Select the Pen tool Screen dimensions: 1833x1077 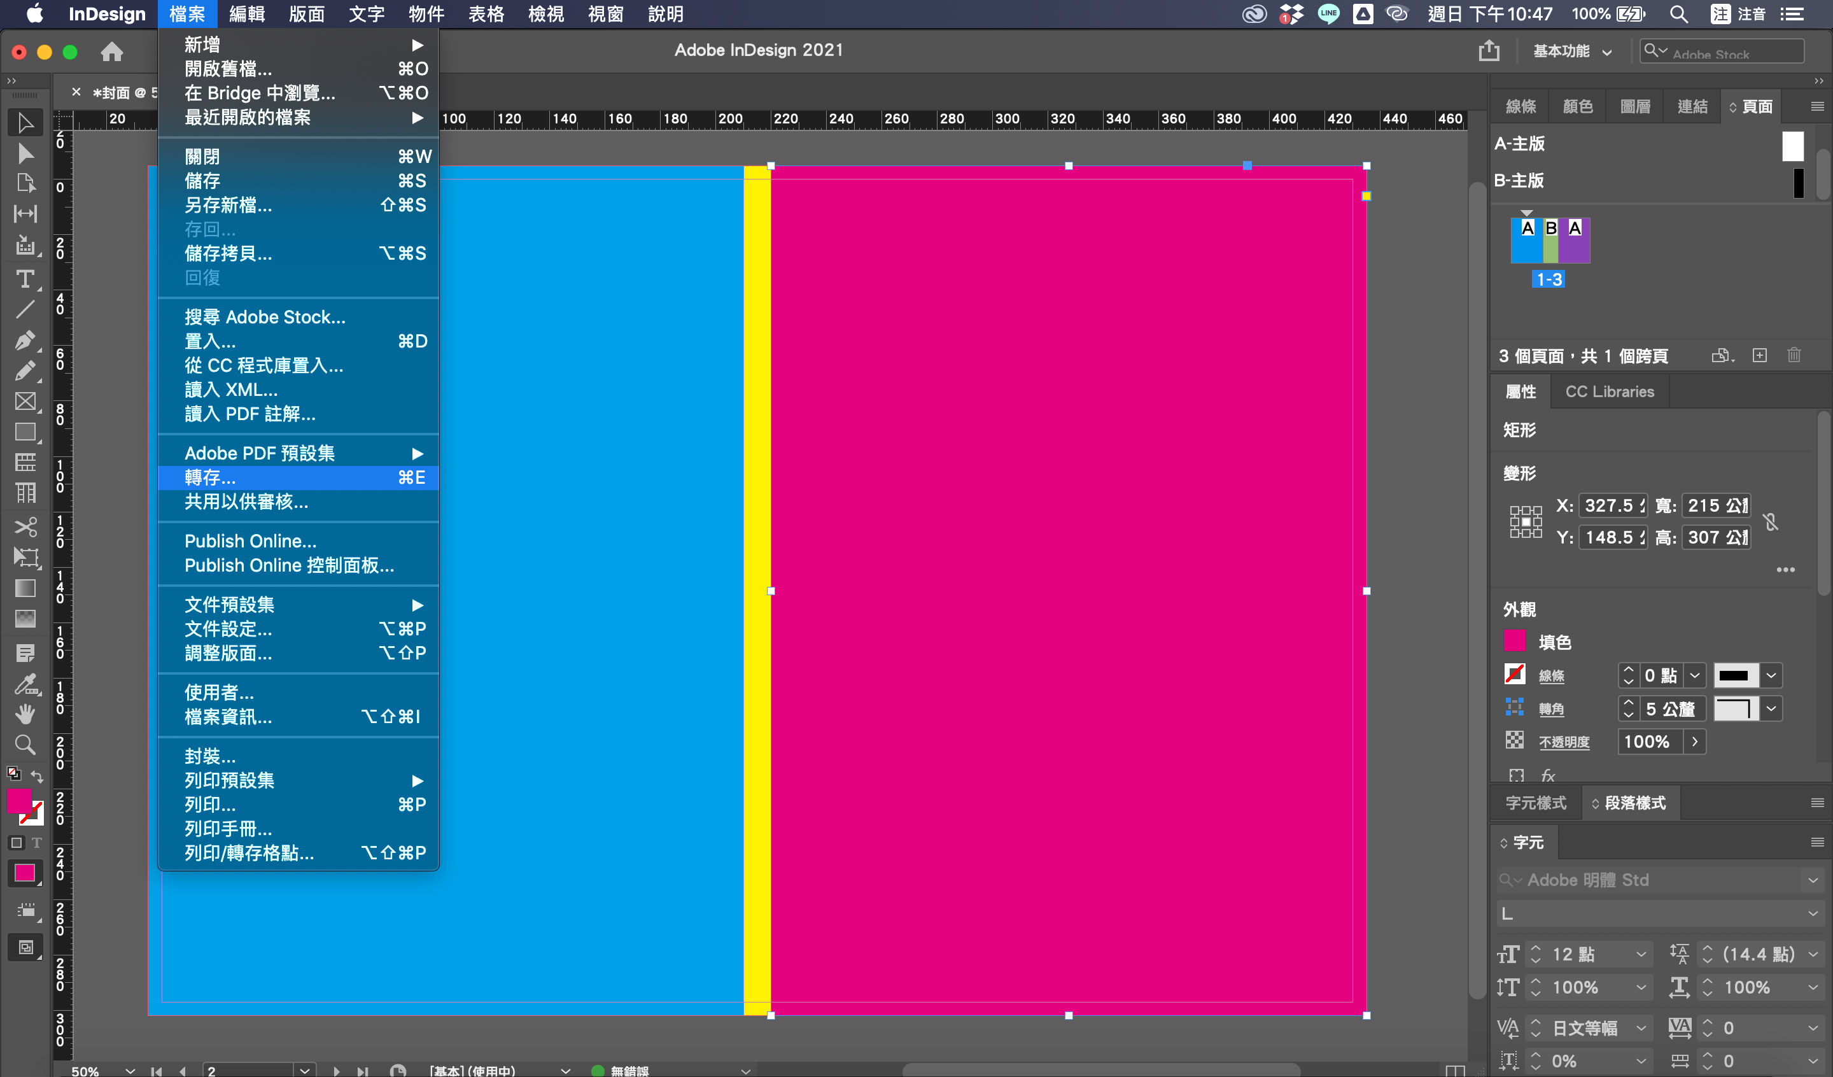click(25, 340)
